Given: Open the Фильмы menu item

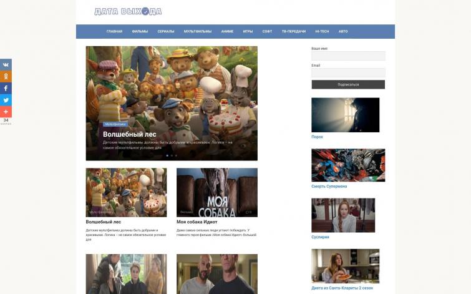Looking at the screenshot, I should point(140,31).
